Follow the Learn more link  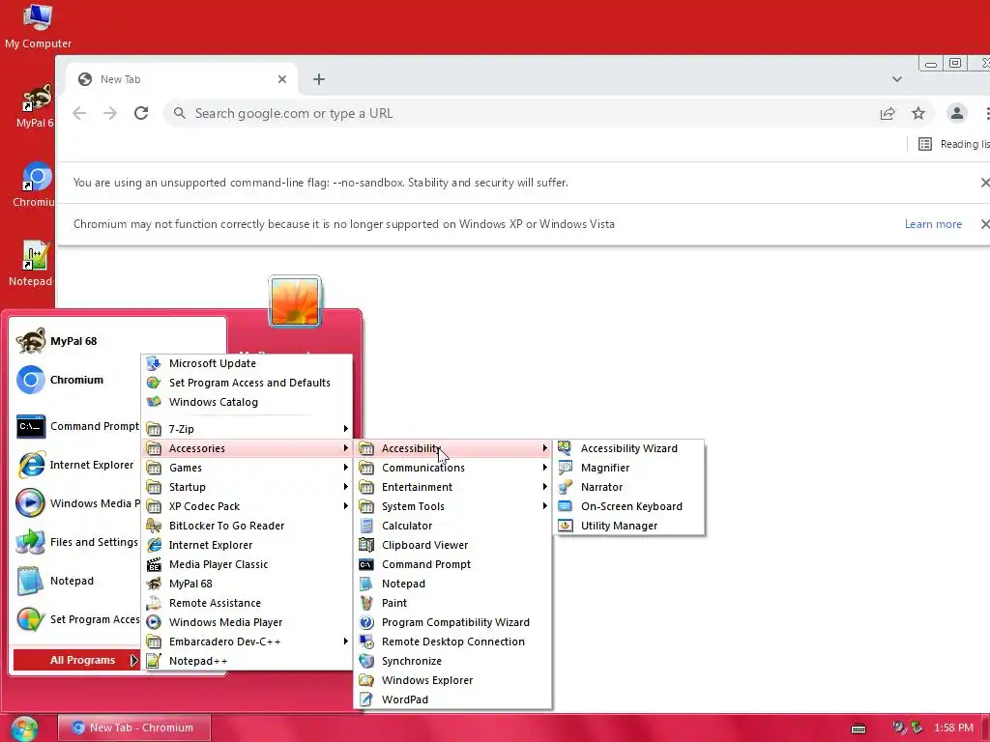pyautogui.click(x=933, y=224)
